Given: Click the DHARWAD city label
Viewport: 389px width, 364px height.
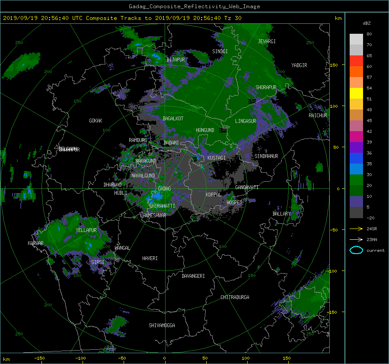Looking at the screenshot, I should pos(113,185).
